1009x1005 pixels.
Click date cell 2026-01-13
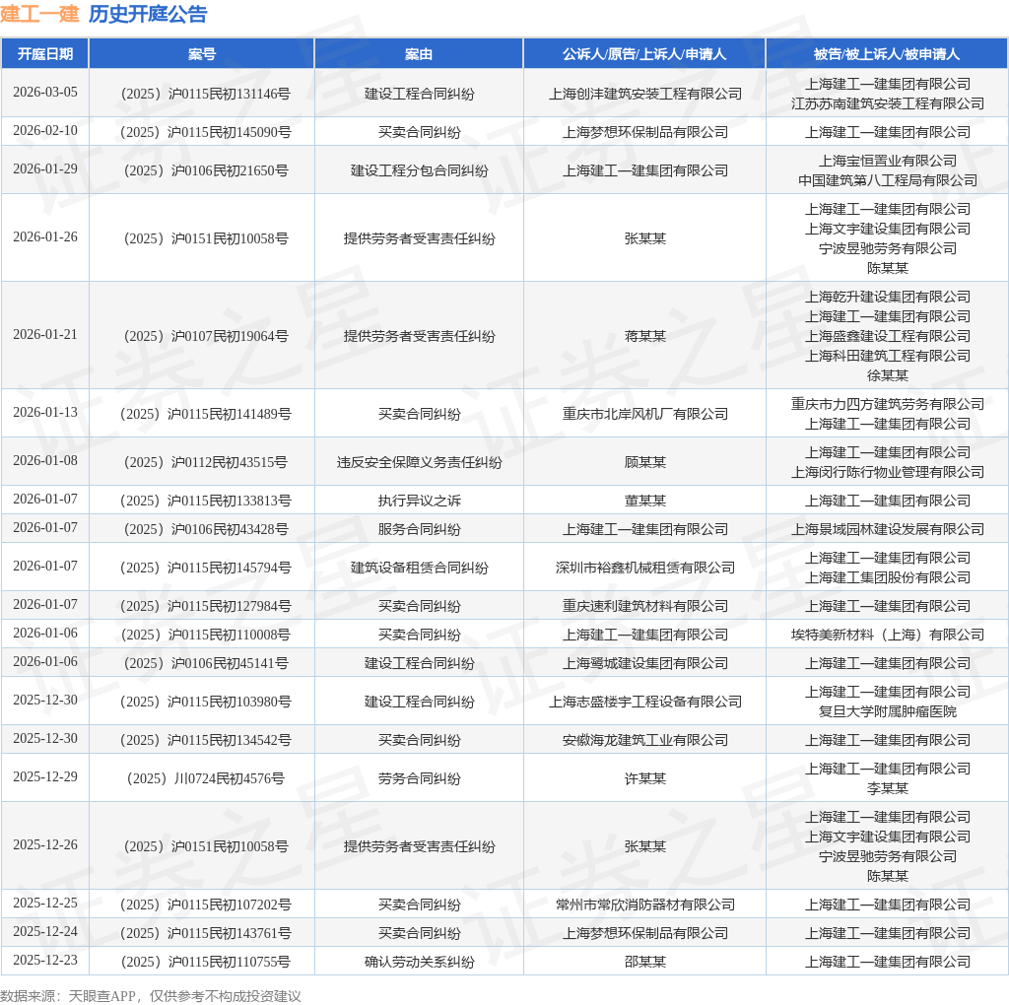point(45,412)
